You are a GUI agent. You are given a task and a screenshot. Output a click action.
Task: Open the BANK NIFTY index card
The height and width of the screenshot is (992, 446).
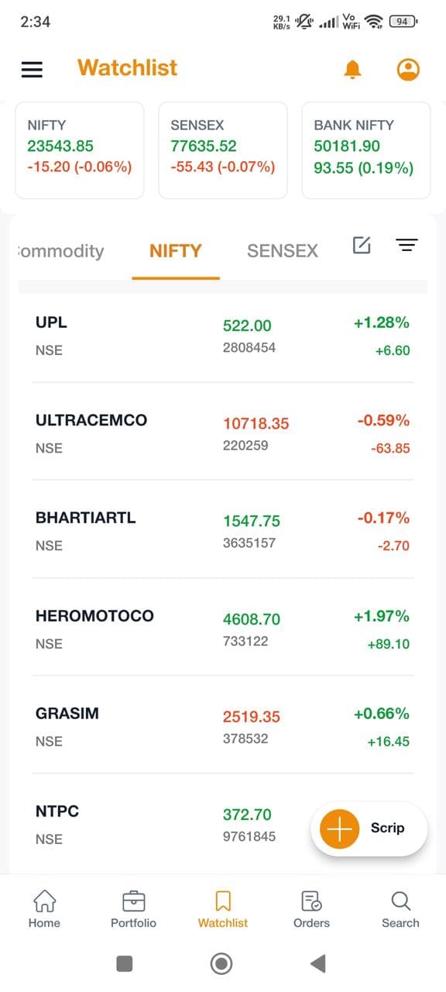pyautogui.click(x=365, y=150)
